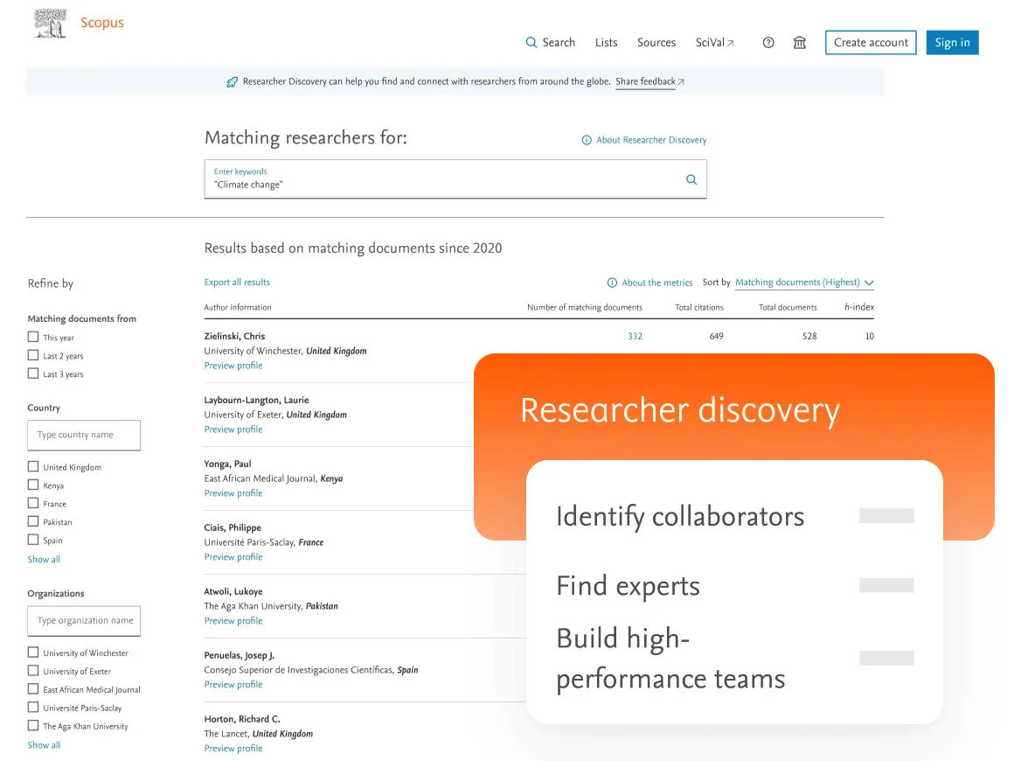Open Chris Zielinski's Preview profile link
The height and width of the screenshot is (761, 1014).
point(233,366)
